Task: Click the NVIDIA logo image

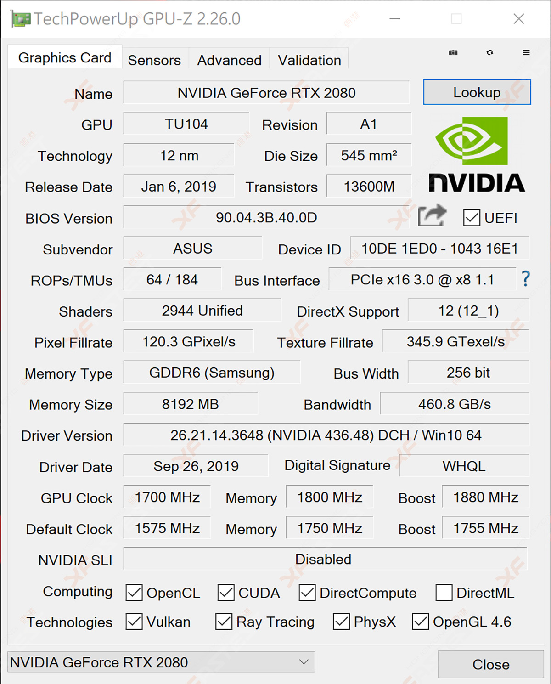Action: (477, 154)
